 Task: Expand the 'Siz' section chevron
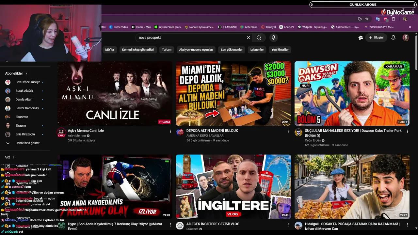[13, 157]
